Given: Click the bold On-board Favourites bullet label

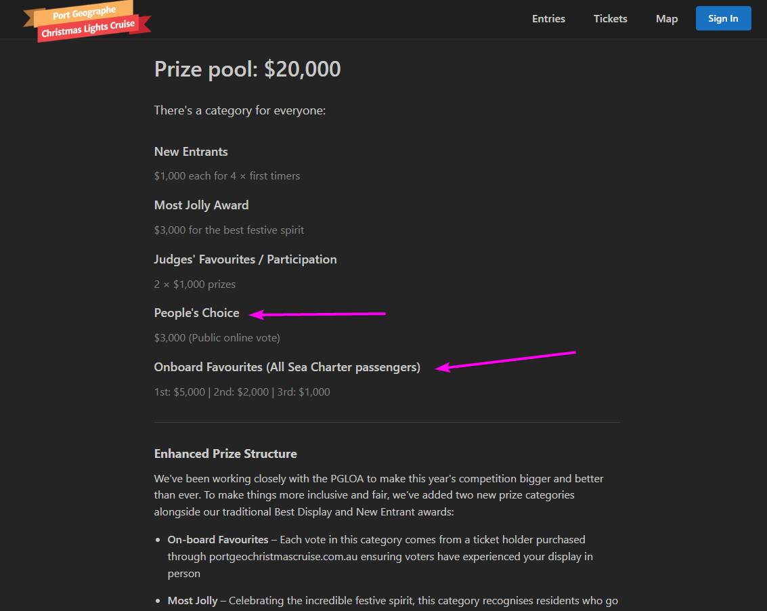Looking at the screenshot, I should tap(218, 540).
